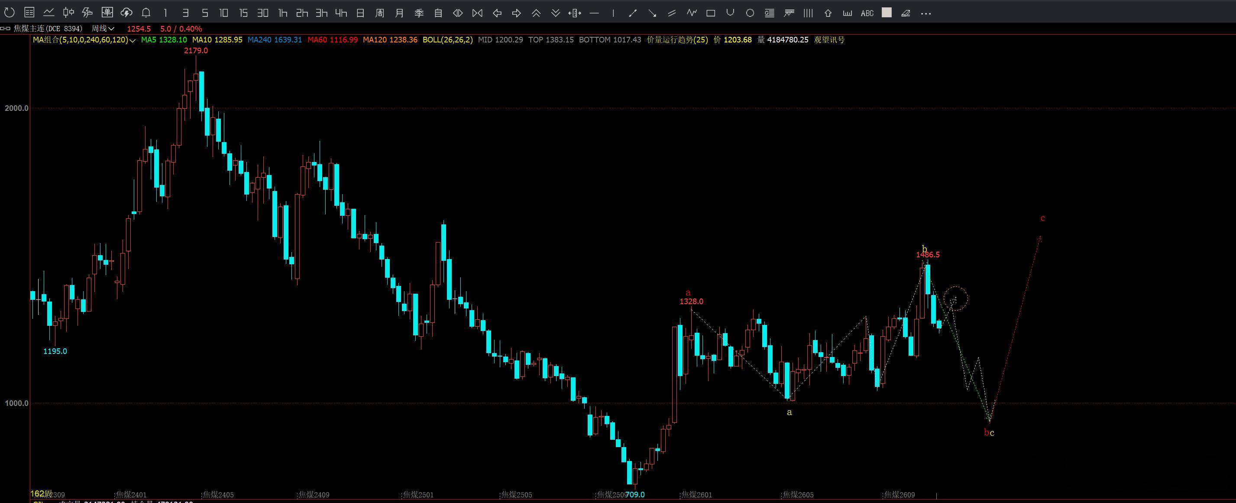This screenshot has height=503, width=1236.
Task: Select the eraser tool
Action: coord(906,13)
